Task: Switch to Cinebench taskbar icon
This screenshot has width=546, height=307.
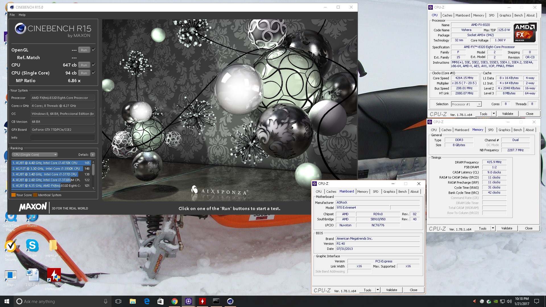Action: (230, 301)
